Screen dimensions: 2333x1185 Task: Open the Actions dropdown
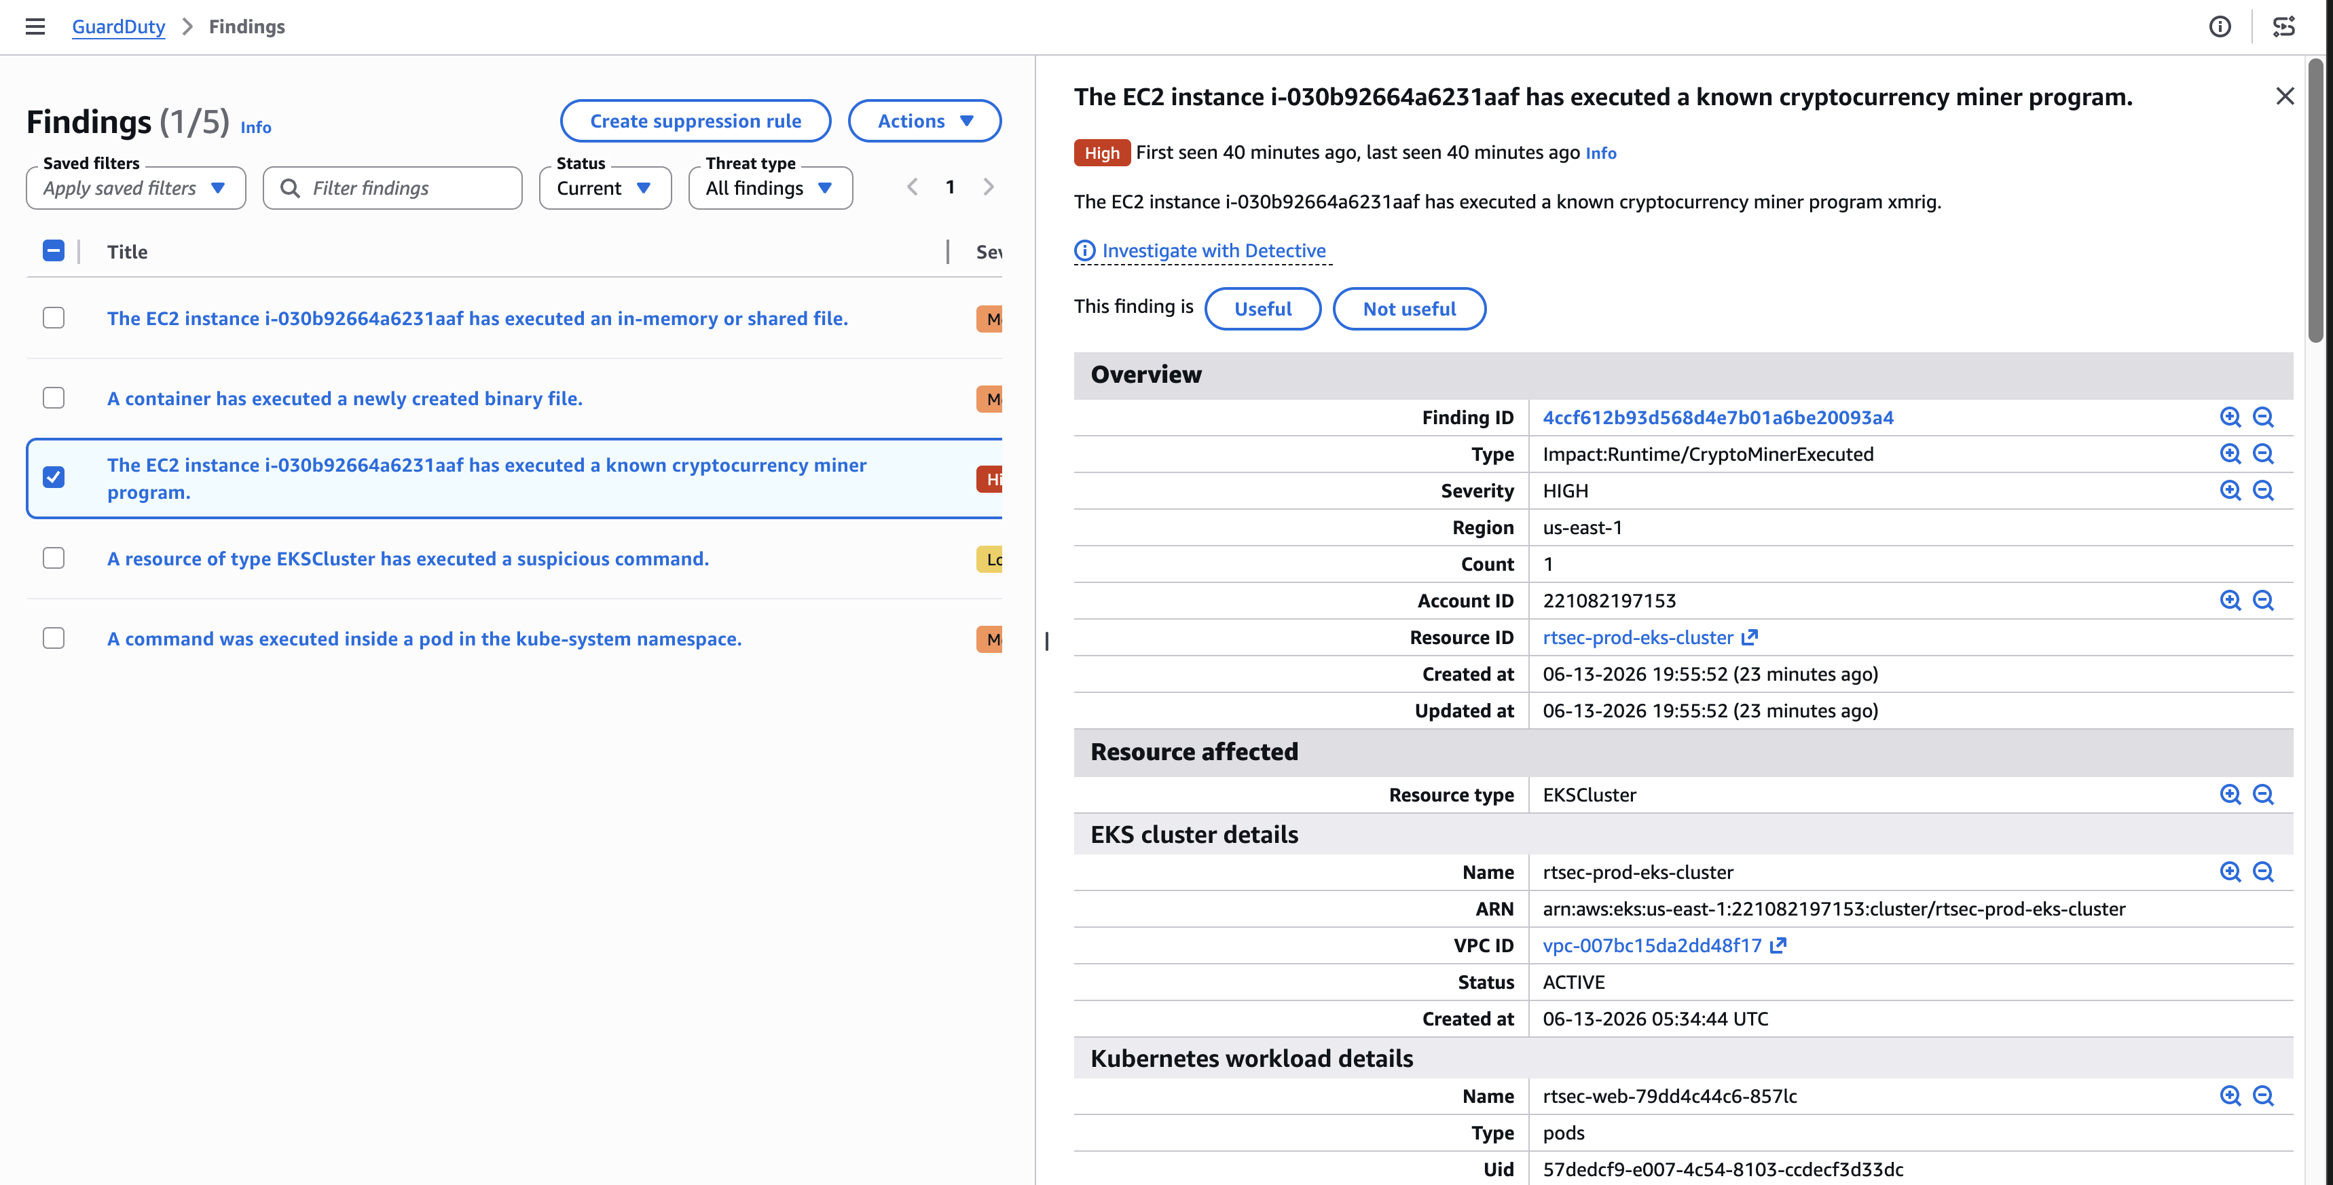coord(925,121)
